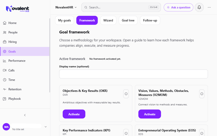Screen dimensions: 217x136
Task: Open the V2MOM framework guide info icon
Action: 202,94
